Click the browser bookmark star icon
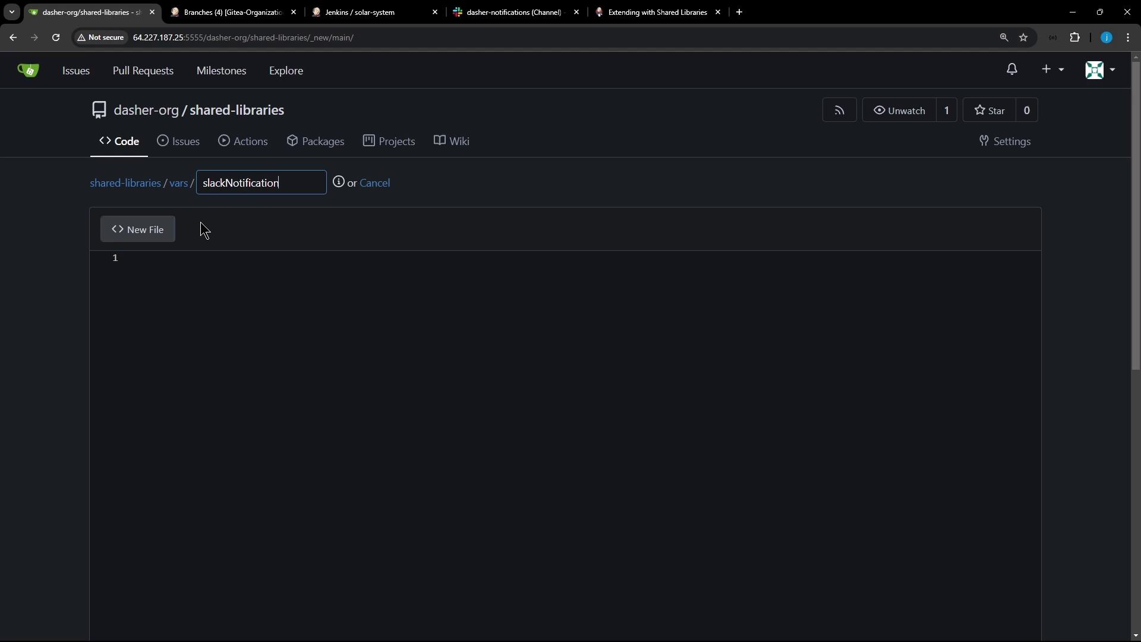This screenshot has height=642, width=1141. pos(1023,37)
